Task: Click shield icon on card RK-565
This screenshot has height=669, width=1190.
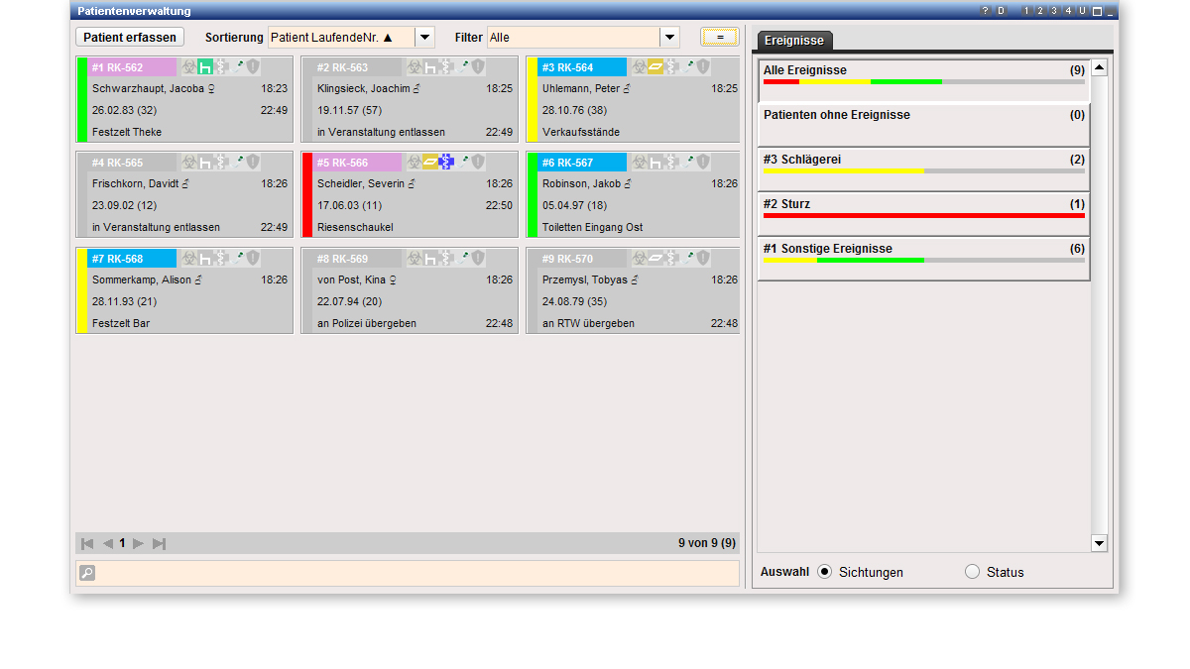Action: [253, 162]
